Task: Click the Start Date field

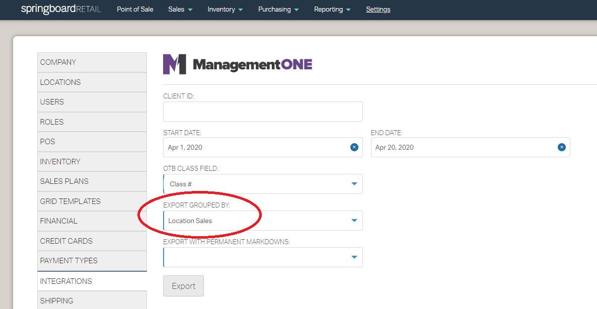Action: pyautogui.click(x=263, y=147)
